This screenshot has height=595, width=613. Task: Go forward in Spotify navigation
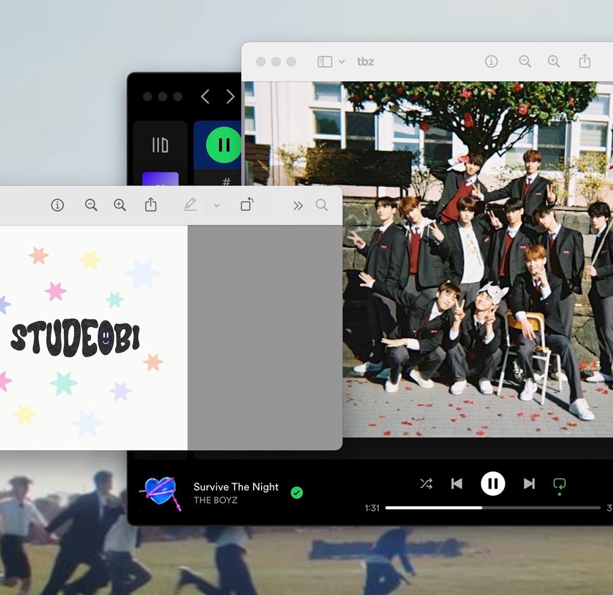(230, 96)
